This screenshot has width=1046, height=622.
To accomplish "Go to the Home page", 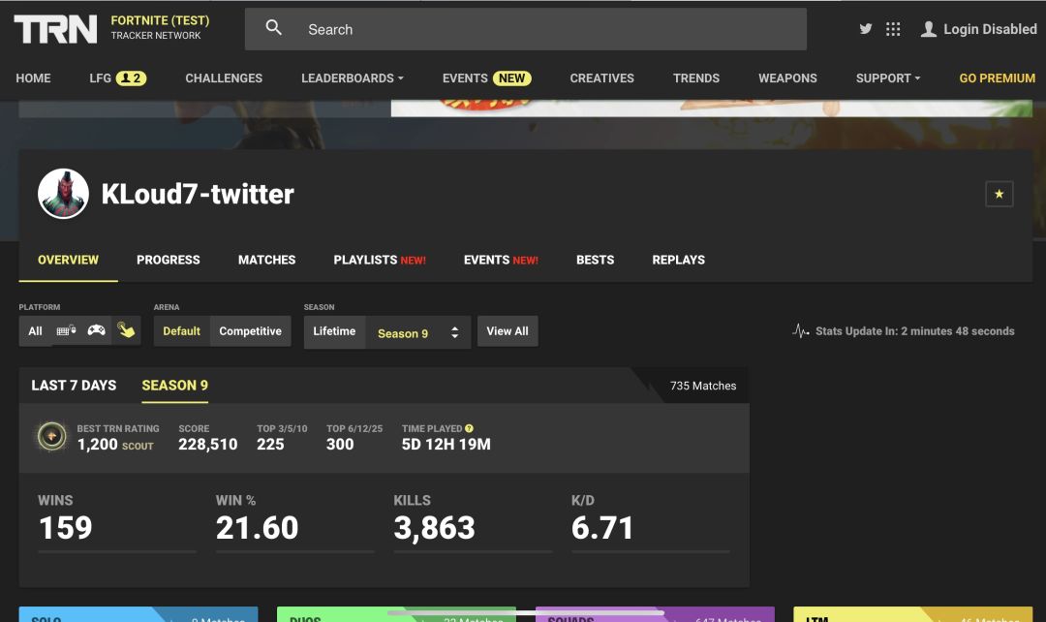I will coord(33,78).
